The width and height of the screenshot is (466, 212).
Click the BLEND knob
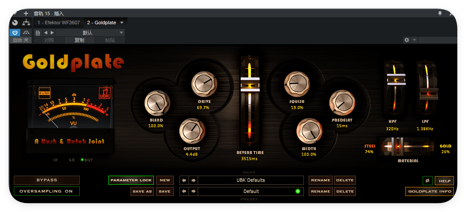click(x=157, y=103)
